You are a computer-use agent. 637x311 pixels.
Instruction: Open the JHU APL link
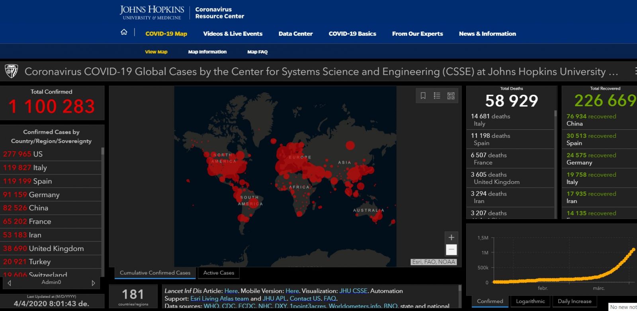pyautogui.click(x=274, y=299)
